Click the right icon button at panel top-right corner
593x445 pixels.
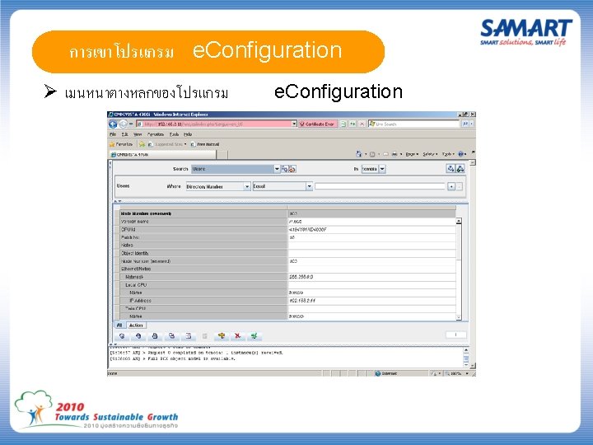pyautogui.click(x=460, y=169)
